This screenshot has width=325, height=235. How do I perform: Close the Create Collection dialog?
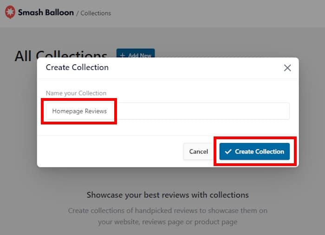point(287,68)
